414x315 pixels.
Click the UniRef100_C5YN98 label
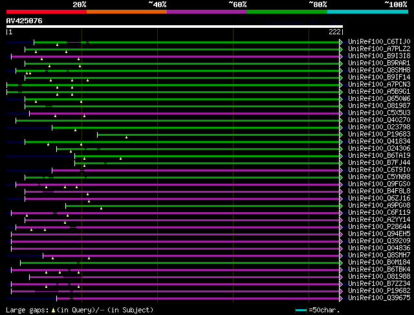tap(379, 177)
